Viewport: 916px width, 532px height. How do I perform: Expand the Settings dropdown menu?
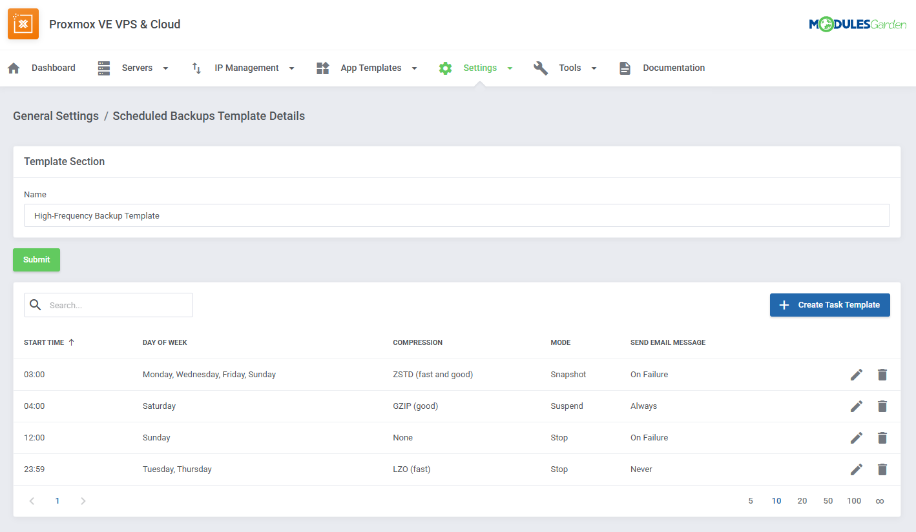[510, 68]
